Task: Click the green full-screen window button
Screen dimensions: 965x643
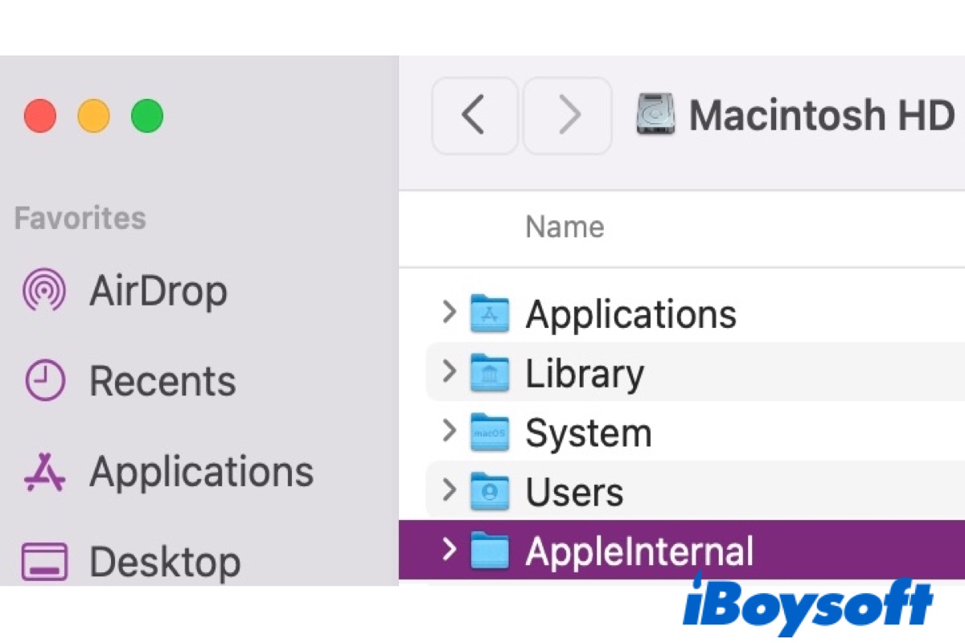Action: click(x=147, y=117)
